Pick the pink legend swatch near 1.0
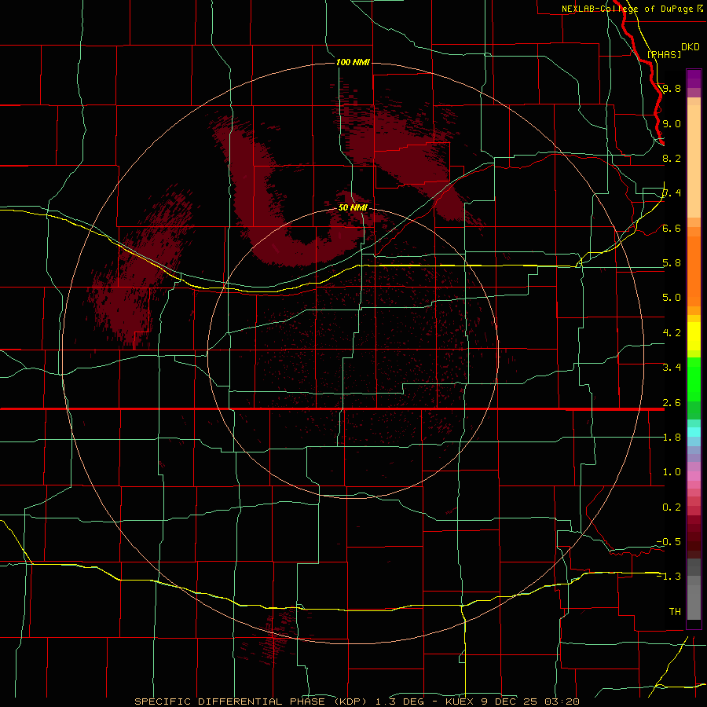707x707 pixels. click(x=694, y=476)
